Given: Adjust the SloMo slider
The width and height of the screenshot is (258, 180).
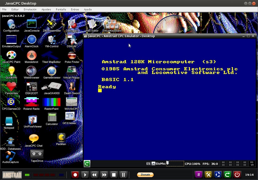Looking at the screenshot, I should pos(175,163).
